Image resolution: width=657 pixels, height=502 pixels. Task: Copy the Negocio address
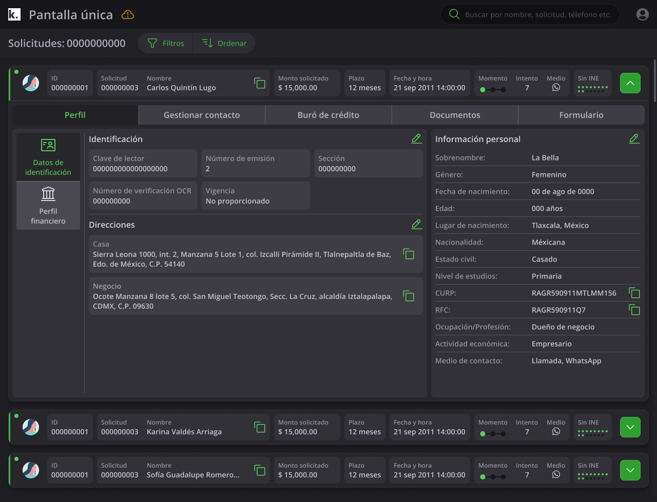pos(409,296)
